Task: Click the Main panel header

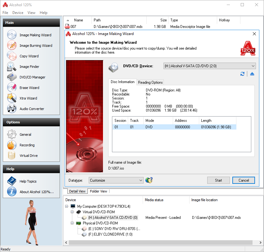Action: click(x=31, y=23)
